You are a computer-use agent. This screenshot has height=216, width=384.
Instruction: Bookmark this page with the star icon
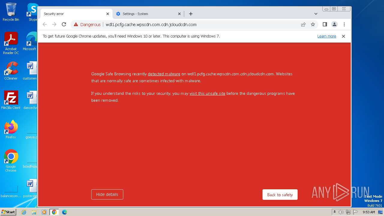[x=313, y=25]
